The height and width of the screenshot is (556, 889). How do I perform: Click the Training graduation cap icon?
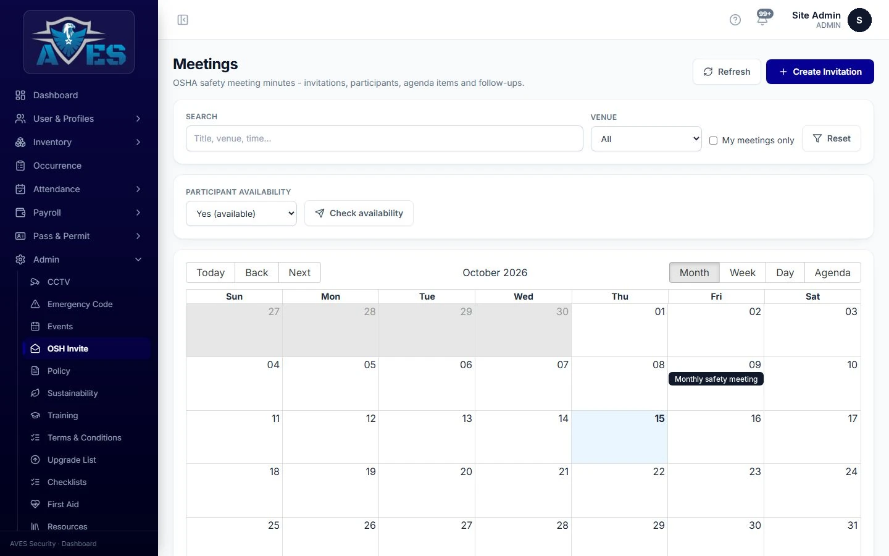[35, 415]
